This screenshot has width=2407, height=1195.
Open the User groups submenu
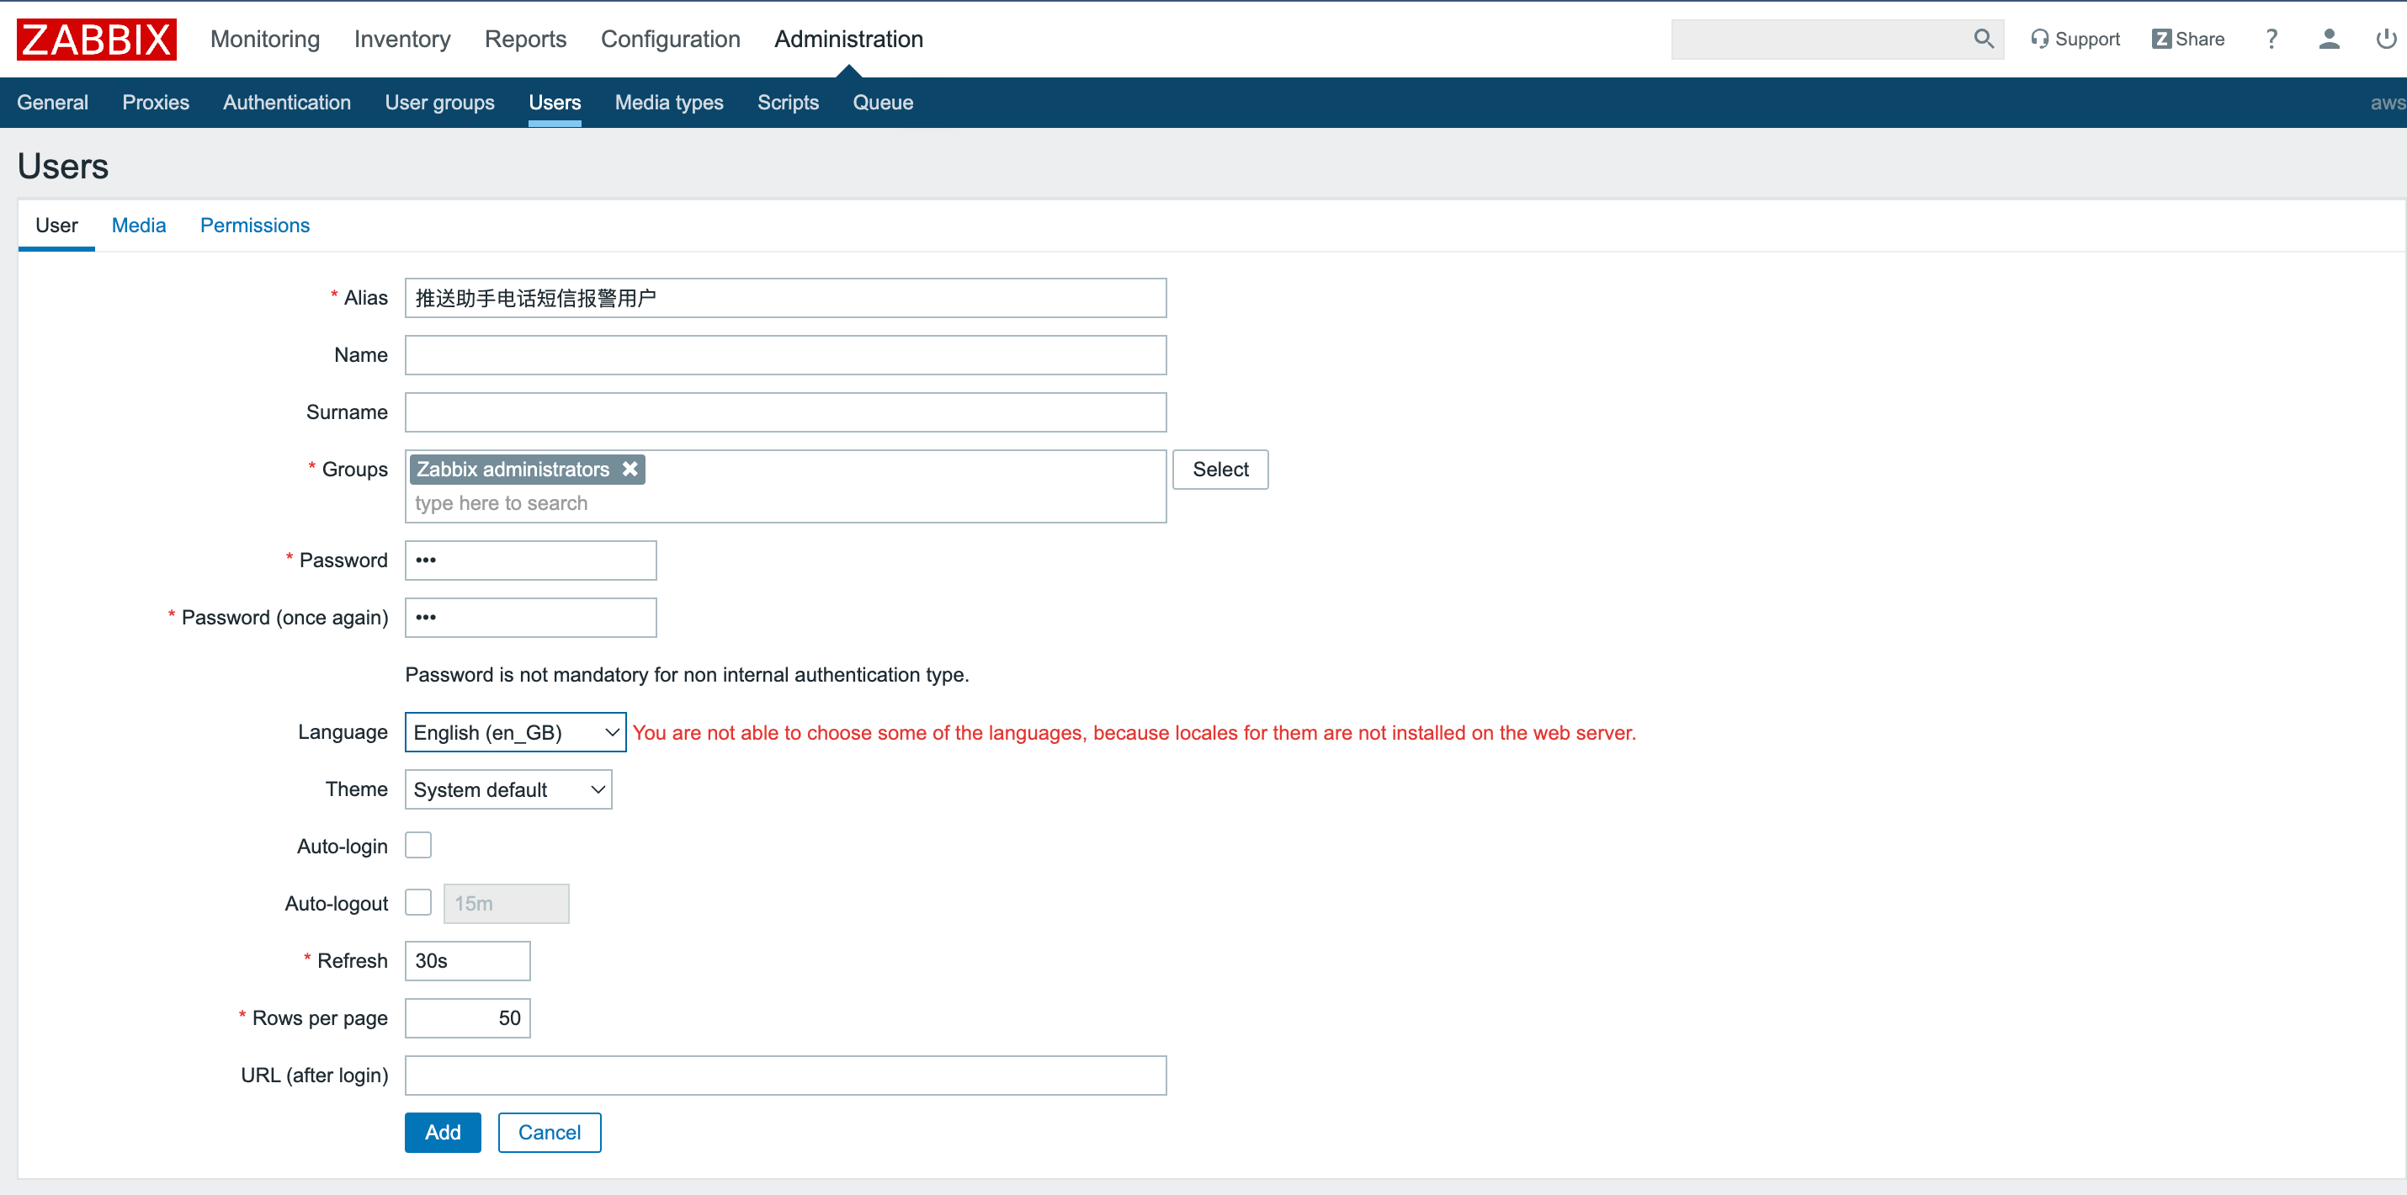(439, 103)
